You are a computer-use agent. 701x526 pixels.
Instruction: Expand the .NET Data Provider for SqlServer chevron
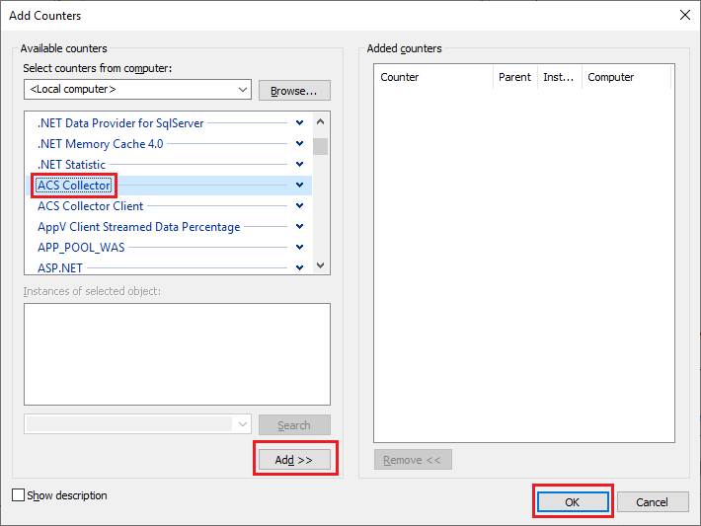(x=299, y=123)
